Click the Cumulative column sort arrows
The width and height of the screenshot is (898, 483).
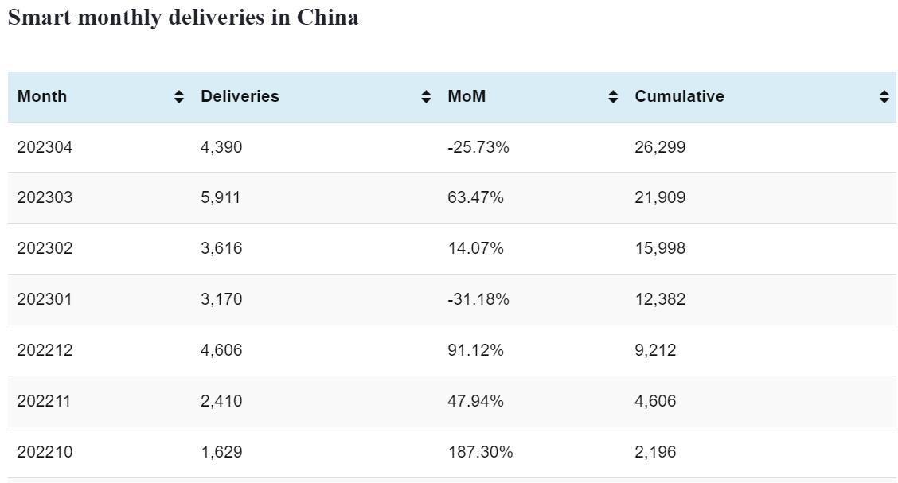884,97
